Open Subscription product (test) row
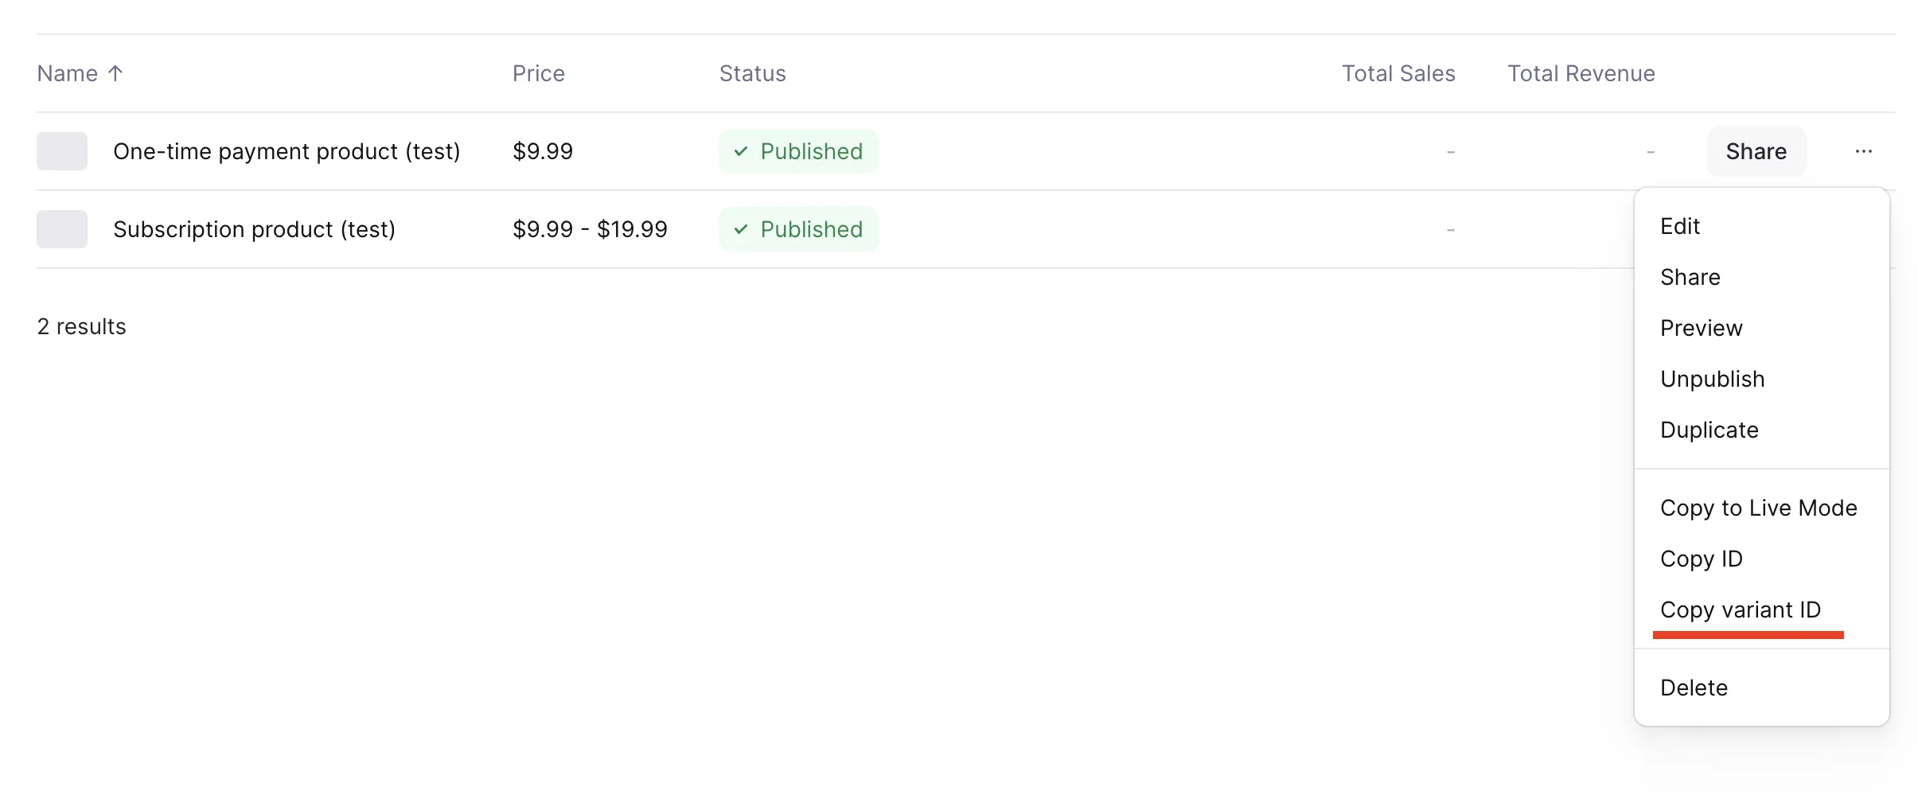Screen dimensions: 1918x791 click(x=254, y=229)
